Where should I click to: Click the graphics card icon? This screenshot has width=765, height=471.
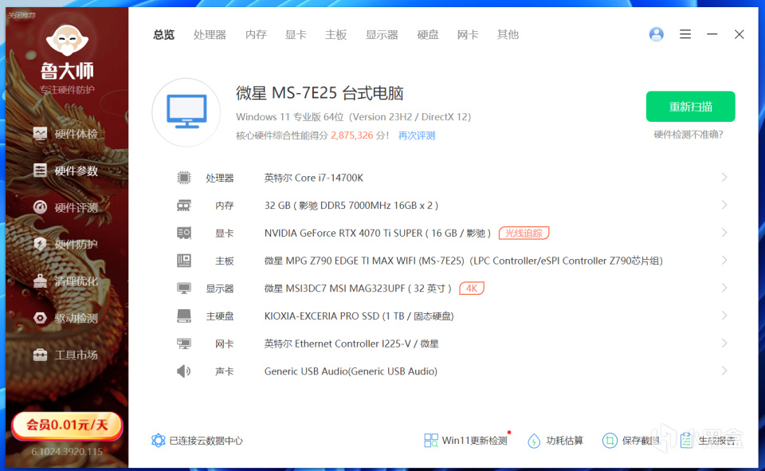point(184,233)
